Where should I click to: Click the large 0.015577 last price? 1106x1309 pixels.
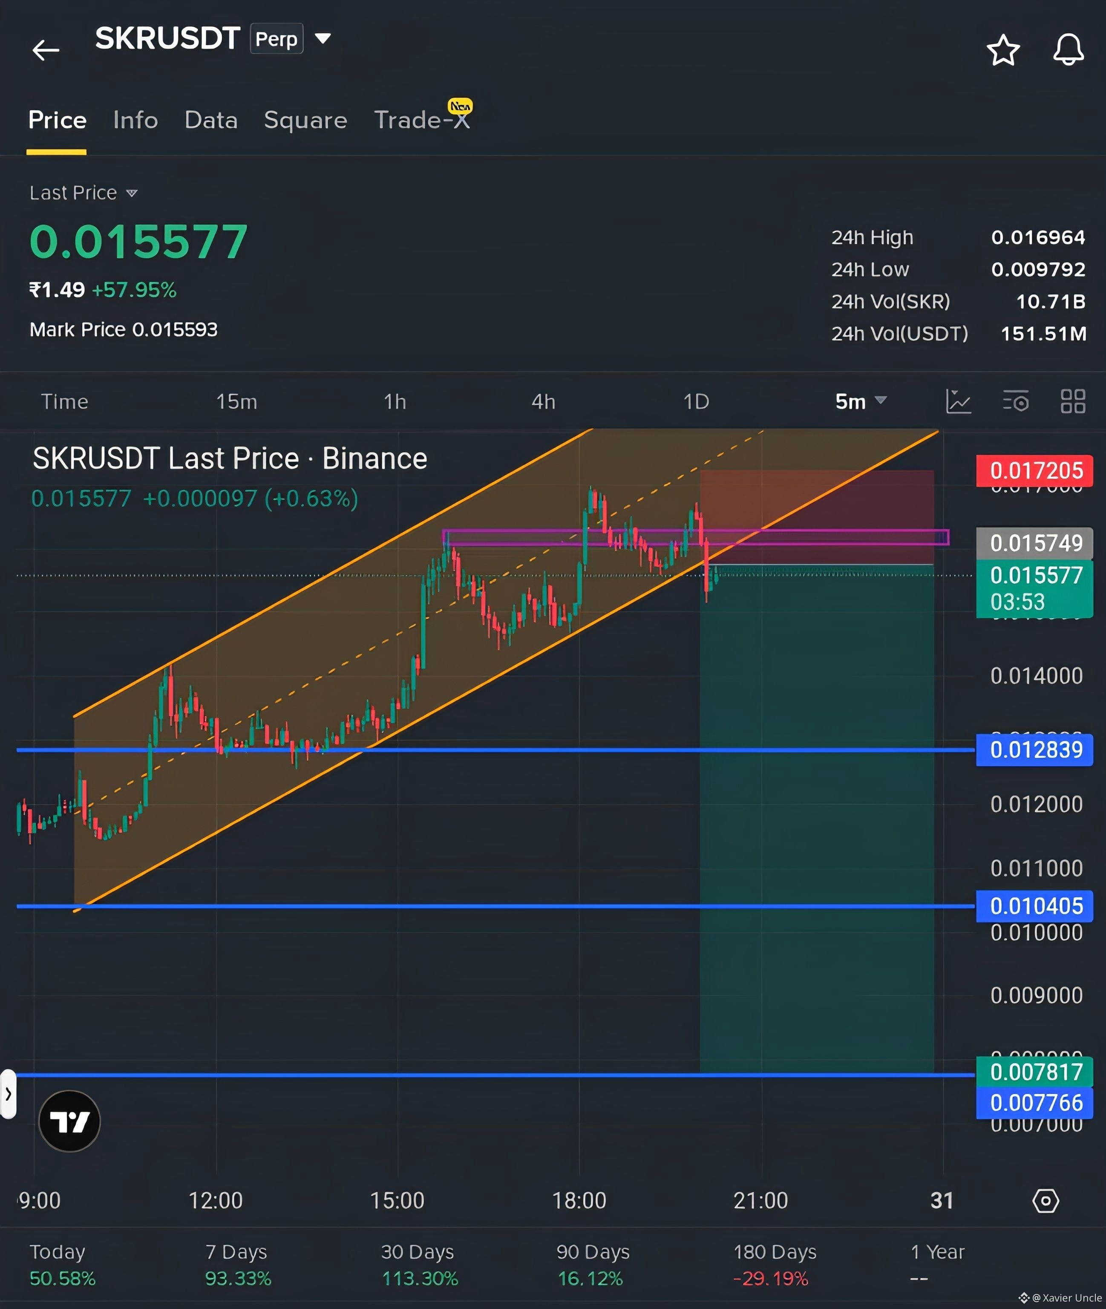pos(138,242)
